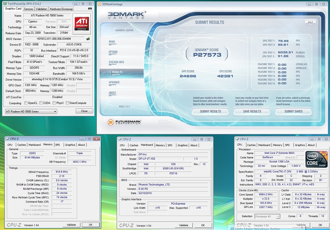Click the GPU-Z title bar app icon
330x230 pixels.
pos(5,4)
